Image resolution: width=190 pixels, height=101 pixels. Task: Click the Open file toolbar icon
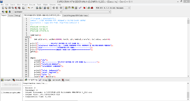(x=6, y=8)
